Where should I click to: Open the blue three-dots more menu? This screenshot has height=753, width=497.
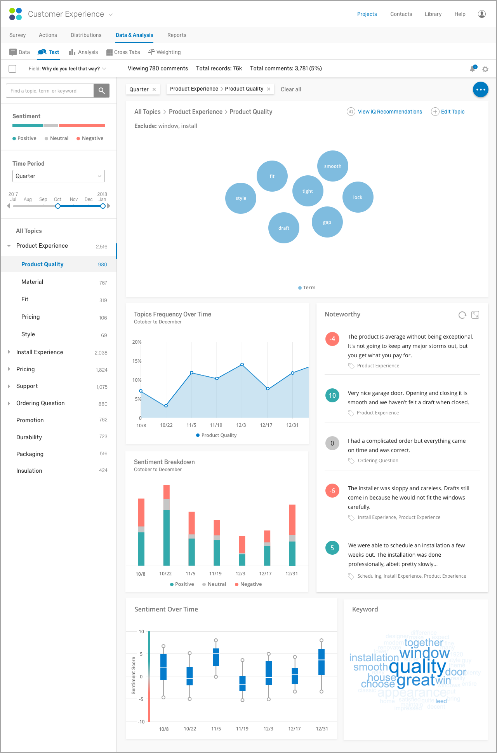(481, 89)
